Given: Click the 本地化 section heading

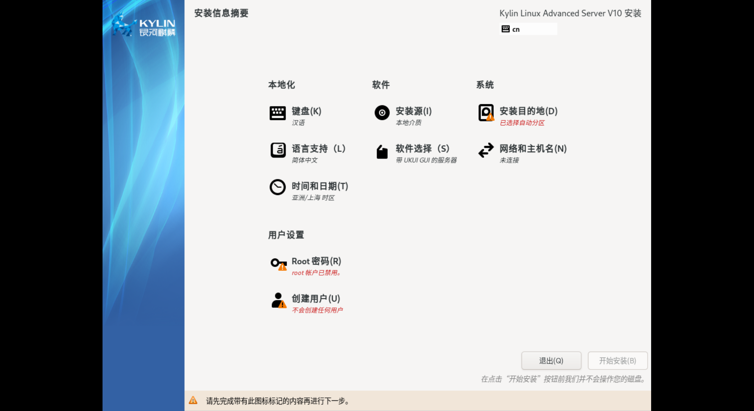Looking at the screenshot, I should coord(282,85).
